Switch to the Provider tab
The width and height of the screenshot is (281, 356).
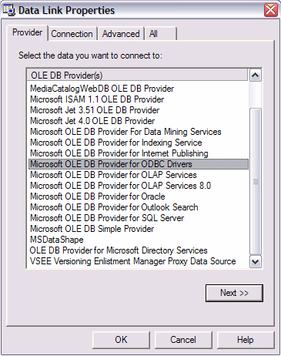click(x=27, y=33)
